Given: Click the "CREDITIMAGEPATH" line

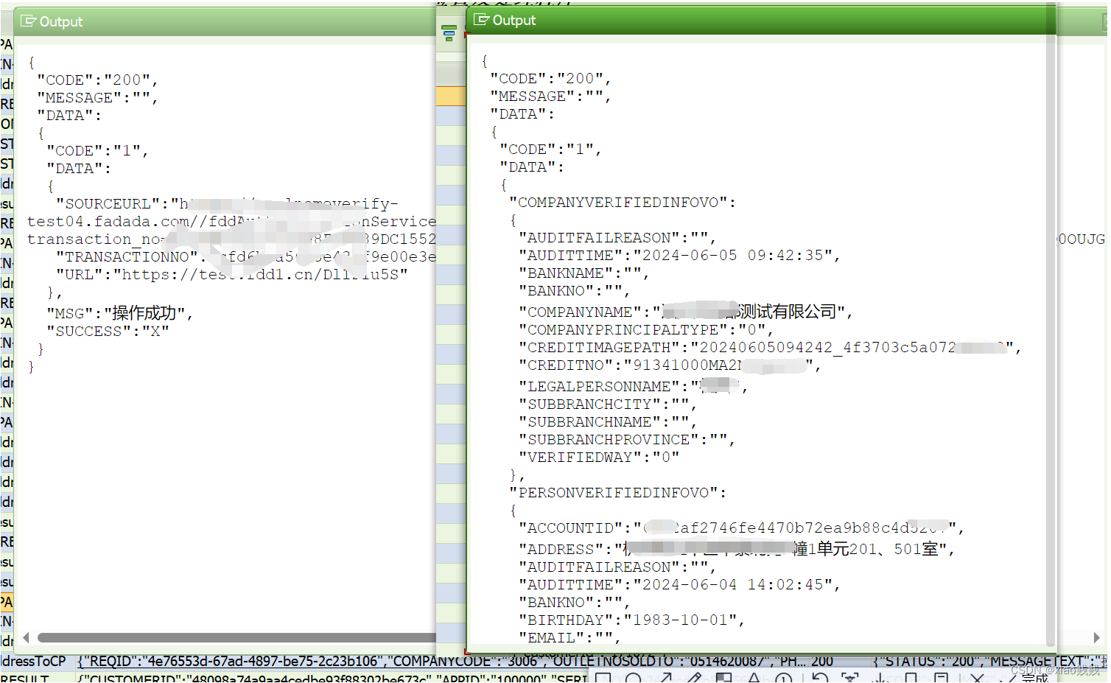Looking at the screenshot, I should pos(770,347).
